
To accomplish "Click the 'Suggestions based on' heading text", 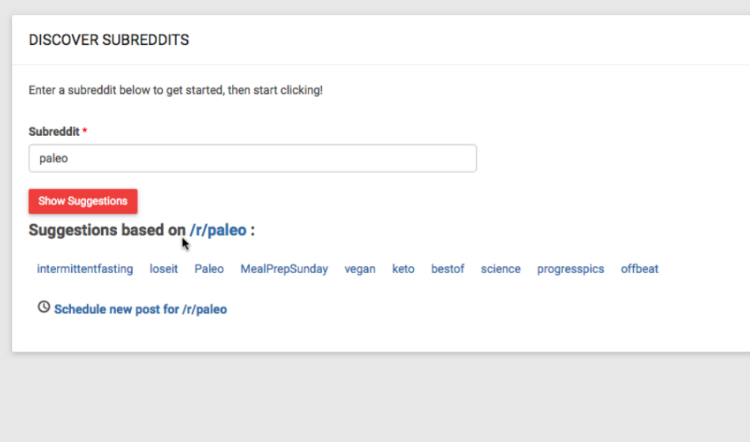I will click(107, 230).
